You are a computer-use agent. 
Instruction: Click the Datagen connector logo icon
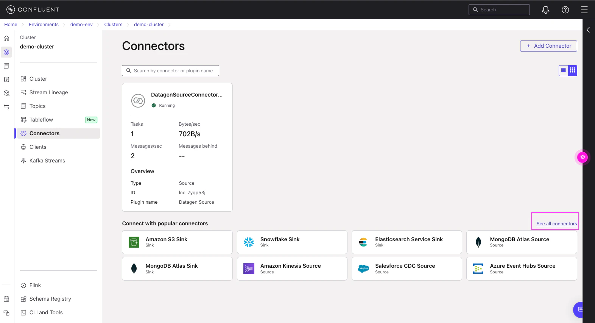click(x=138, y=101)
